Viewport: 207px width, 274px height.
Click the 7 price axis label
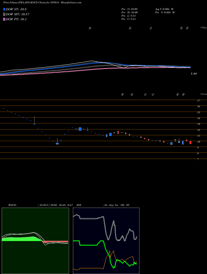click(198, 159)
